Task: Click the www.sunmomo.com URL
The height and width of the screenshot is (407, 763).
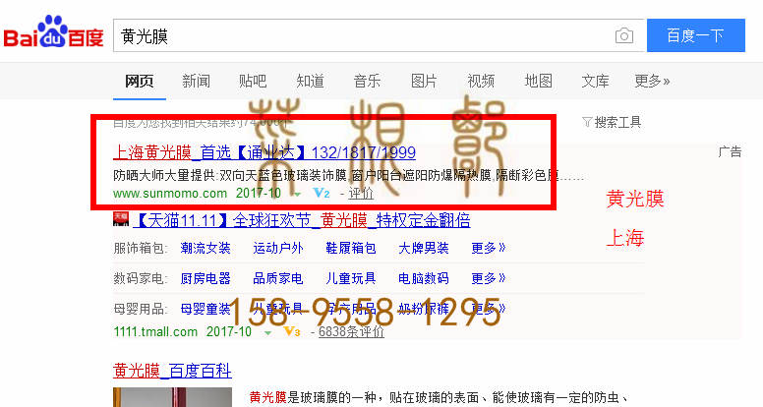Action: [x=170, y=193]
